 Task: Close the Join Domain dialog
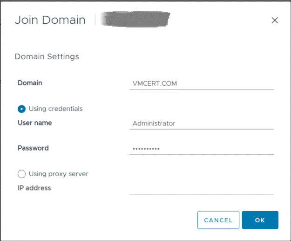tap(275, 20)
